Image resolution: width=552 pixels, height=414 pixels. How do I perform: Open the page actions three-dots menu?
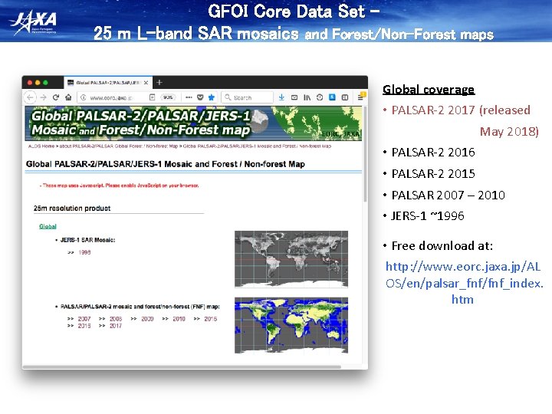click(x=189, y=97)
